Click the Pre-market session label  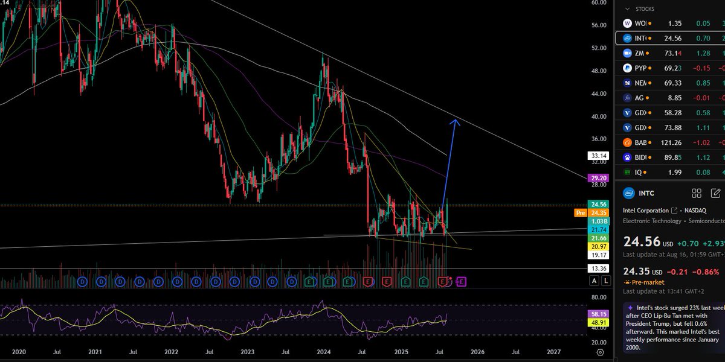tap(647, 282)
